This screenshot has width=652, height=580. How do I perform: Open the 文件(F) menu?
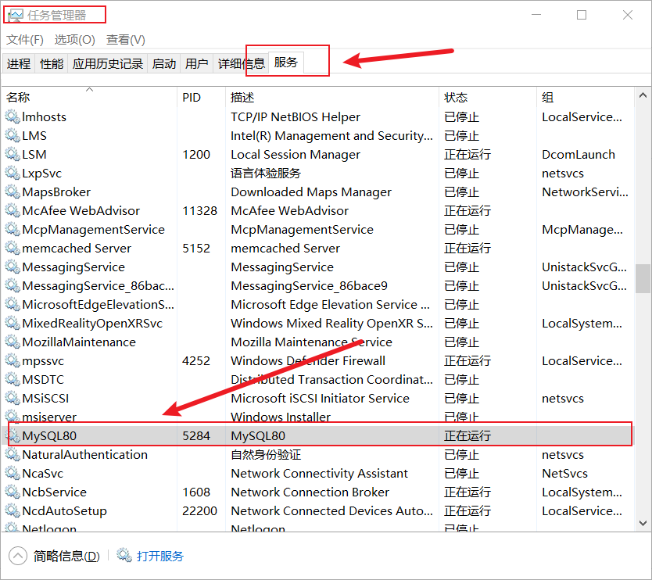[x=25, y=40]
